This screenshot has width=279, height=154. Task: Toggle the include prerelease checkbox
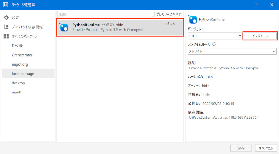click(x=153, y=14)
